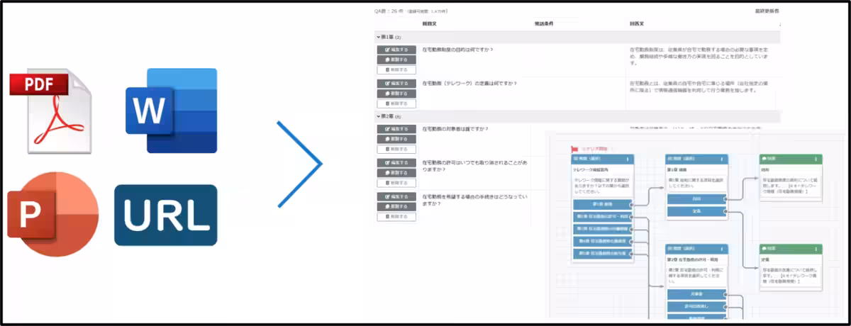Click the output connector dot of 定義 option
The image size is (851, 326).
726,212
